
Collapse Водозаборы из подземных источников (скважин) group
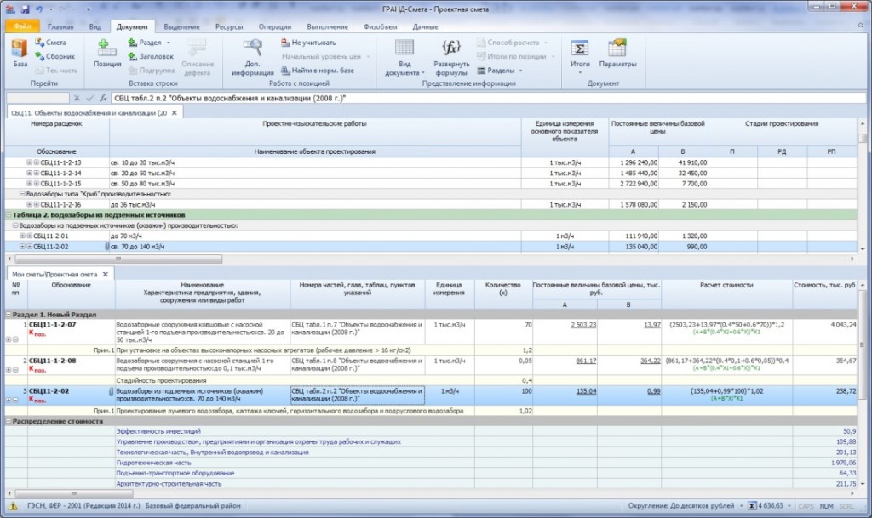[x=15, y=226]
